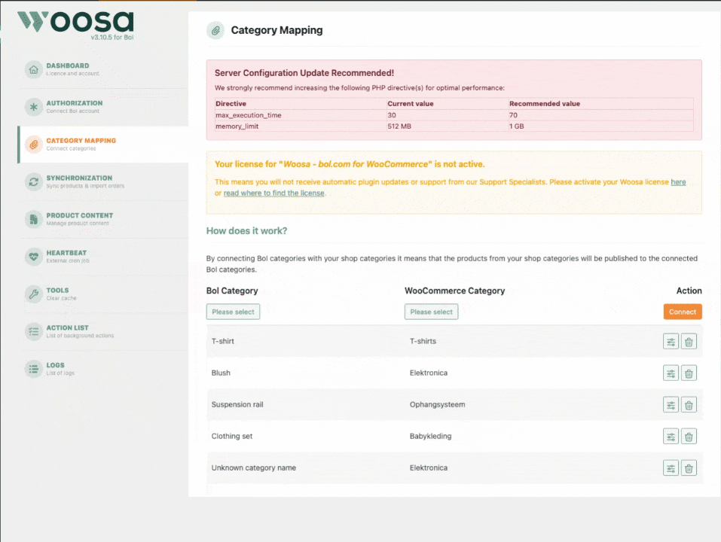This screenshot has height=542, width=721.
Task: Delete the Blush category mapping
Action: [x=689, y=373]
